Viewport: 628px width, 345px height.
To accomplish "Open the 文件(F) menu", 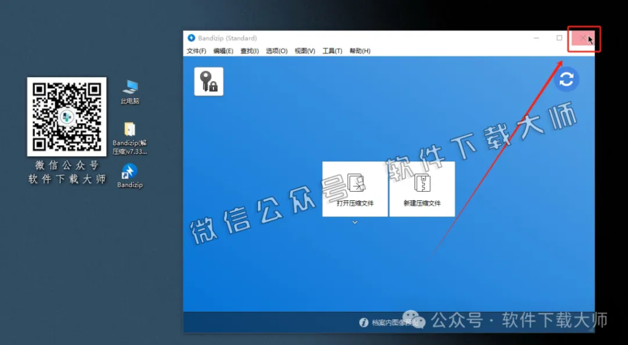I will click(x=196, y=51).
